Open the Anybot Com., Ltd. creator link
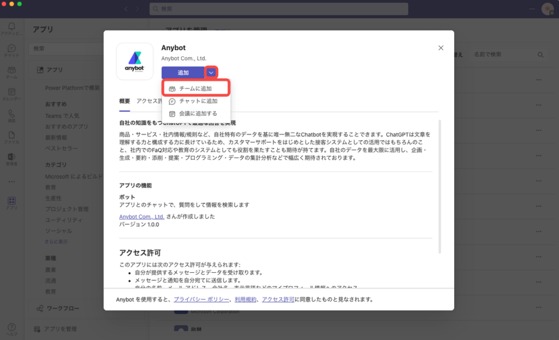Screen dimensions: 559x340 coord(142,217)
